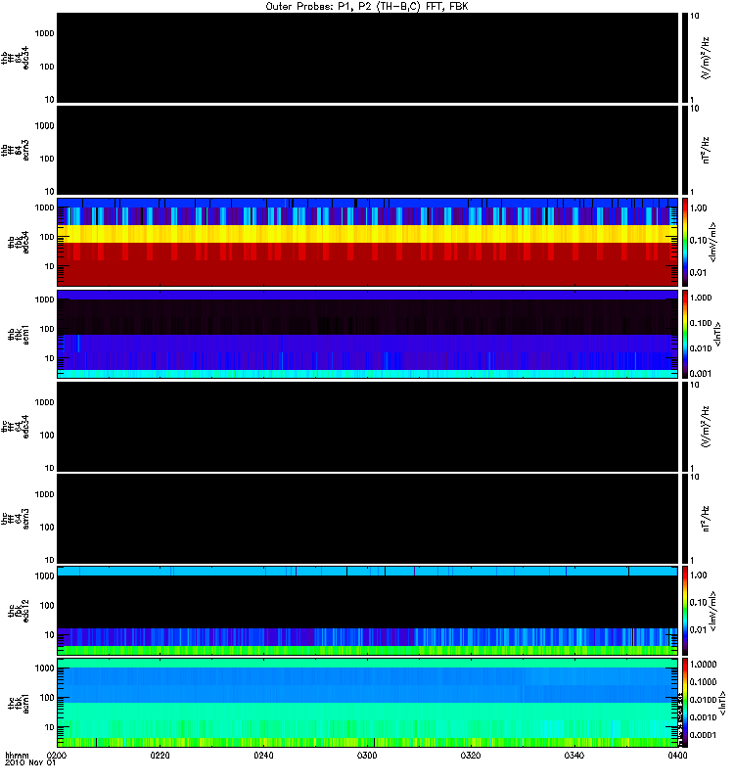Screen dimensions: 734x783
Task: Select the thb fbk scm1 panel label
Action: click(x=19, y=335)
